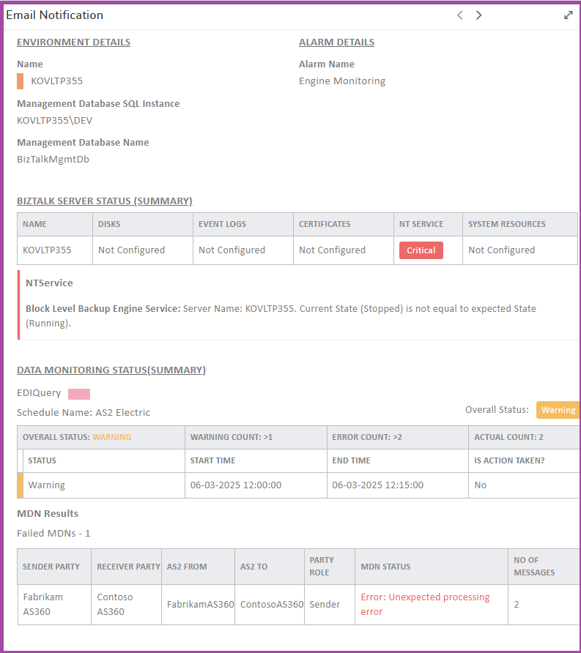Click the DISKS column header
The image size is (581, 653).
(x=143, y=225)
